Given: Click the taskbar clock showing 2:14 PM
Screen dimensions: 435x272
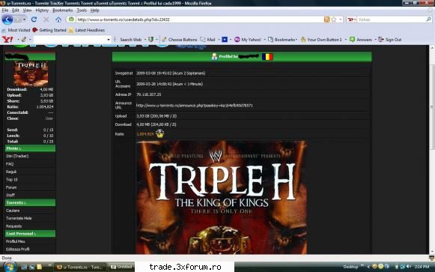Looking at the screenshot, I should [422, 267].
